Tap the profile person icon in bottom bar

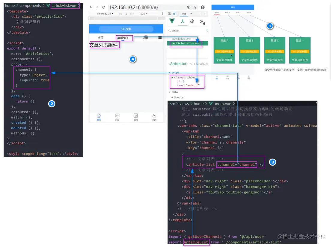(154, 116)
